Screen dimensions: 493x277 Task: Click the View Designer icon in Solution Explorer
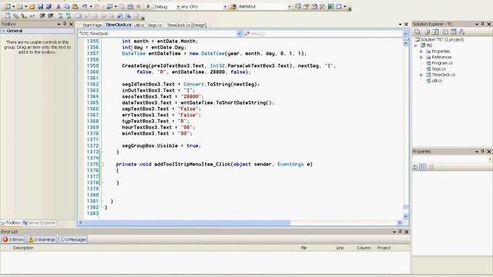click(454, 32)
